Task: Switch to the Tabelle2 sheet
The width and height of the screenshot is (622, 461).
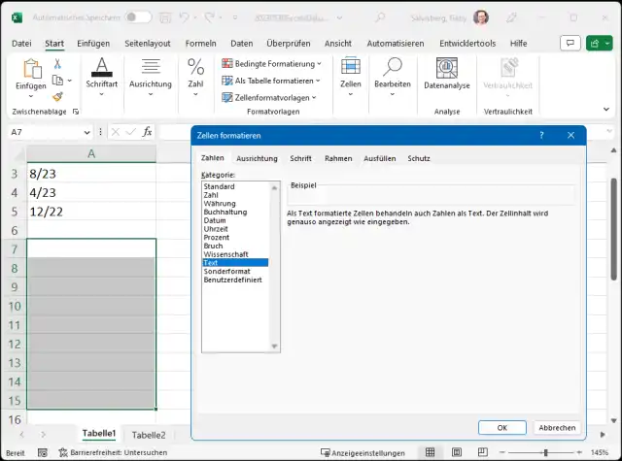Action: (149, 435)
